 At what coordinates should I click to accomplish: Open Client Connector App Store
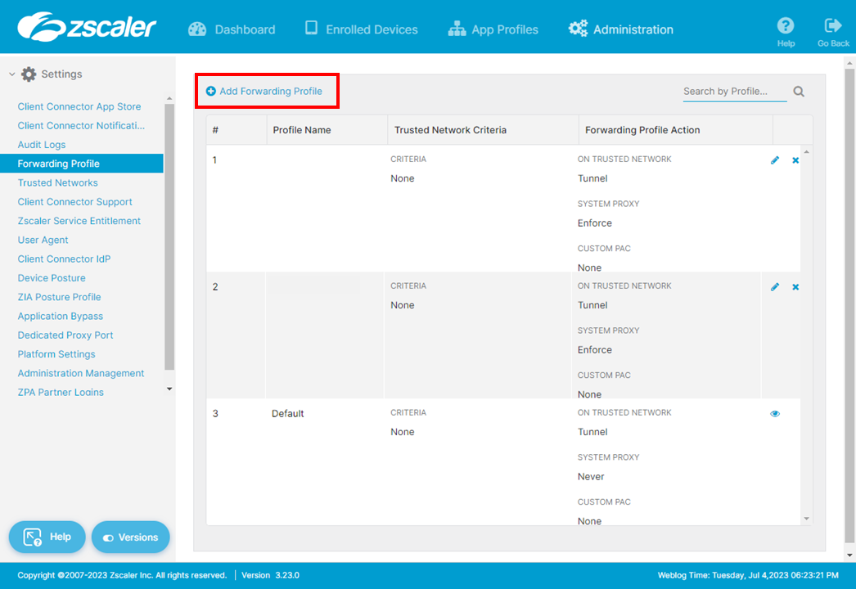79,106
